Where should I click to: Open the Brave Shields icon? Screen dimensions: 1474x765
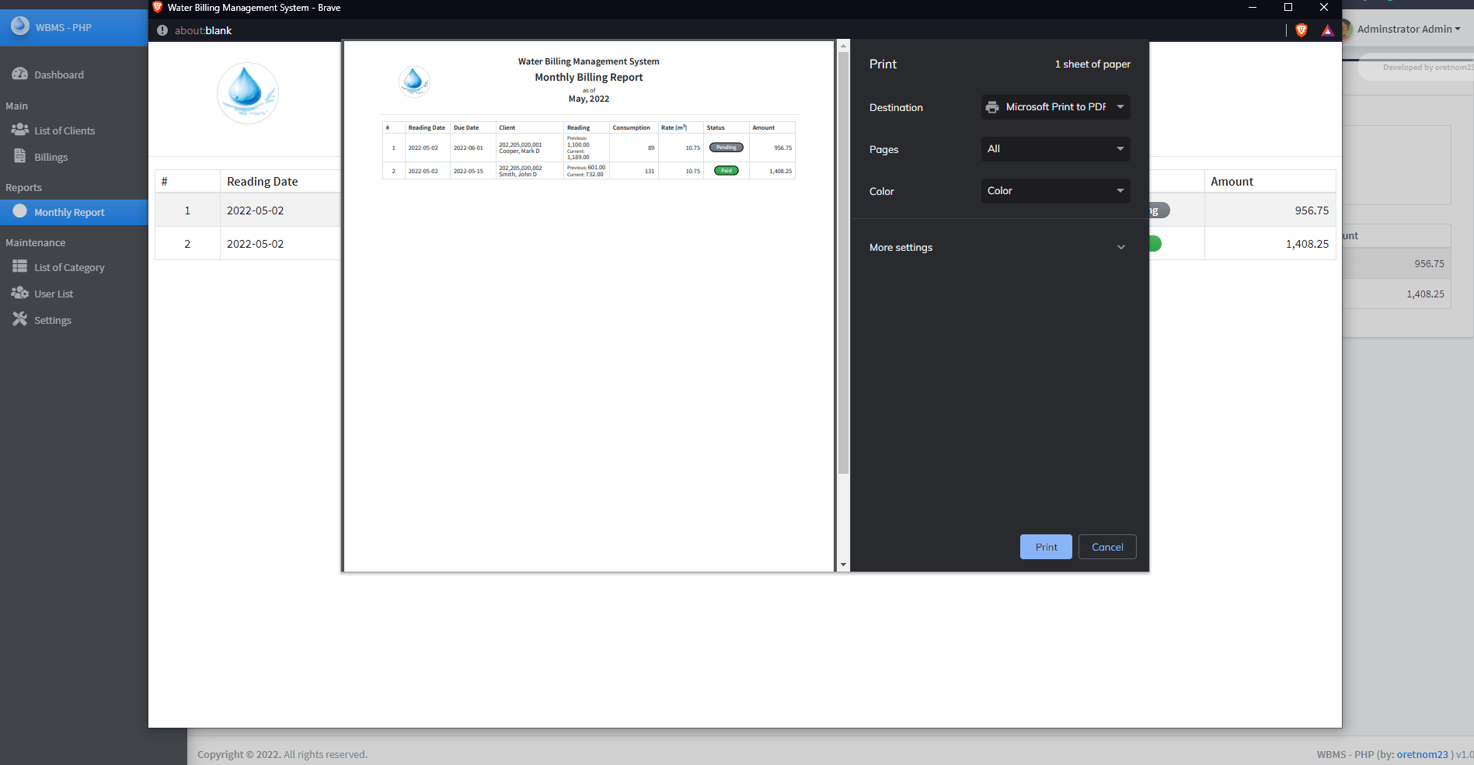(1301, 30)
